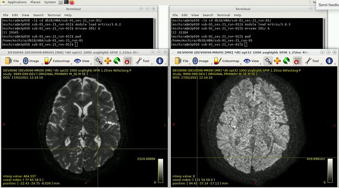339x188 pixels.
Task: Open Edit menu in right Terminal
Action: (x=184, y=15)
